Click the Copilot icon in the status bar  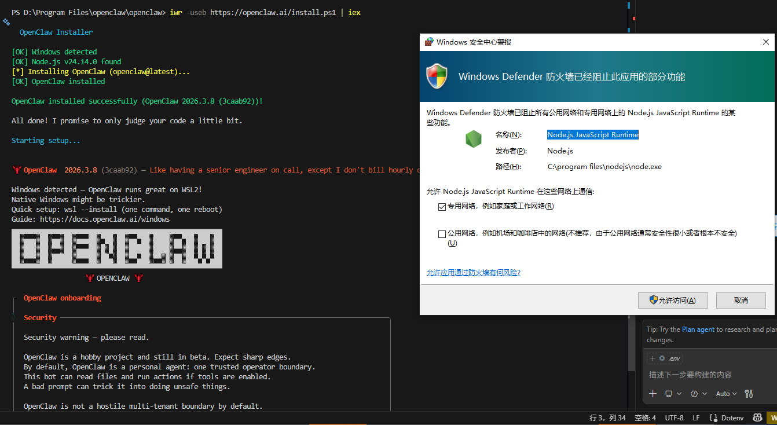(757, 418)
